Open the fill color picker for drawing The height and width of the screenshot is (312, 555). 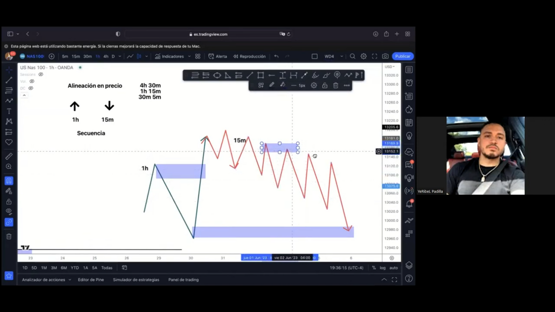click(x=283, y=86)
